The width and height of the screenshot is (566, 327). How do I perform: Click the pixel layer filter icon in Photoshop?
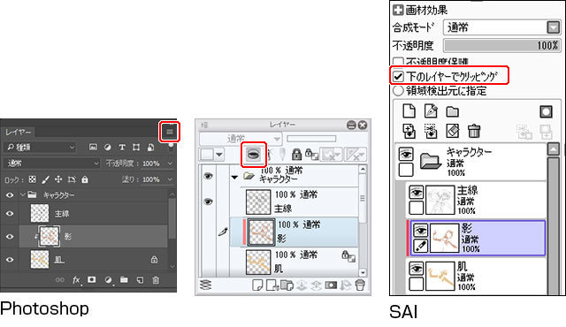(93, 147)
